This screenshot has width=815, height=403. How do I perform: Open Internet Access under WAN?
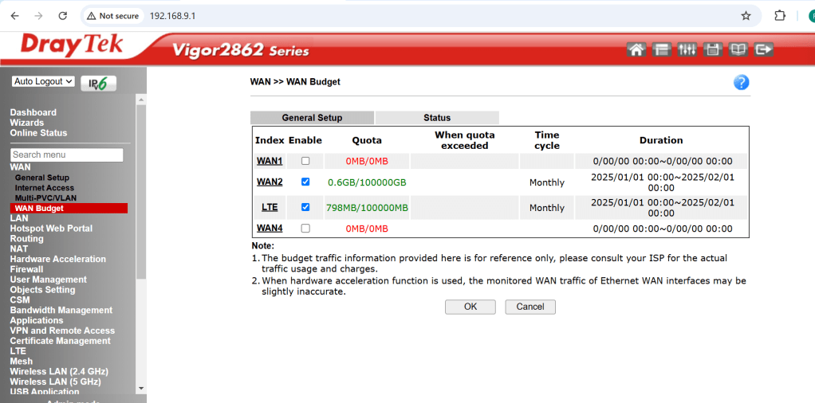pyautogui.click(x=45, y=188)
